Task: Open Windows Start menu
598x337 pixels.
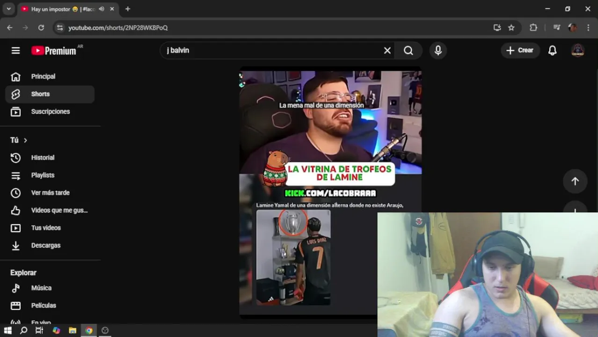Action: 7,330
